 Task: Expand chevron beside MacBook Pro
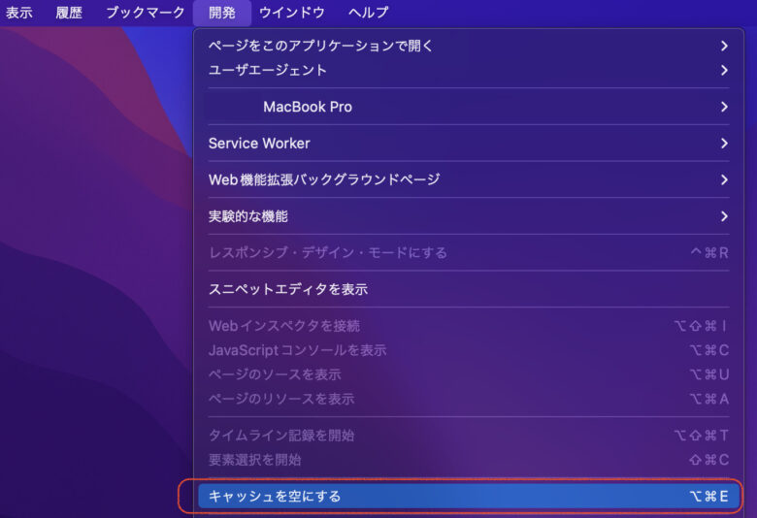(x=724, y=107)
